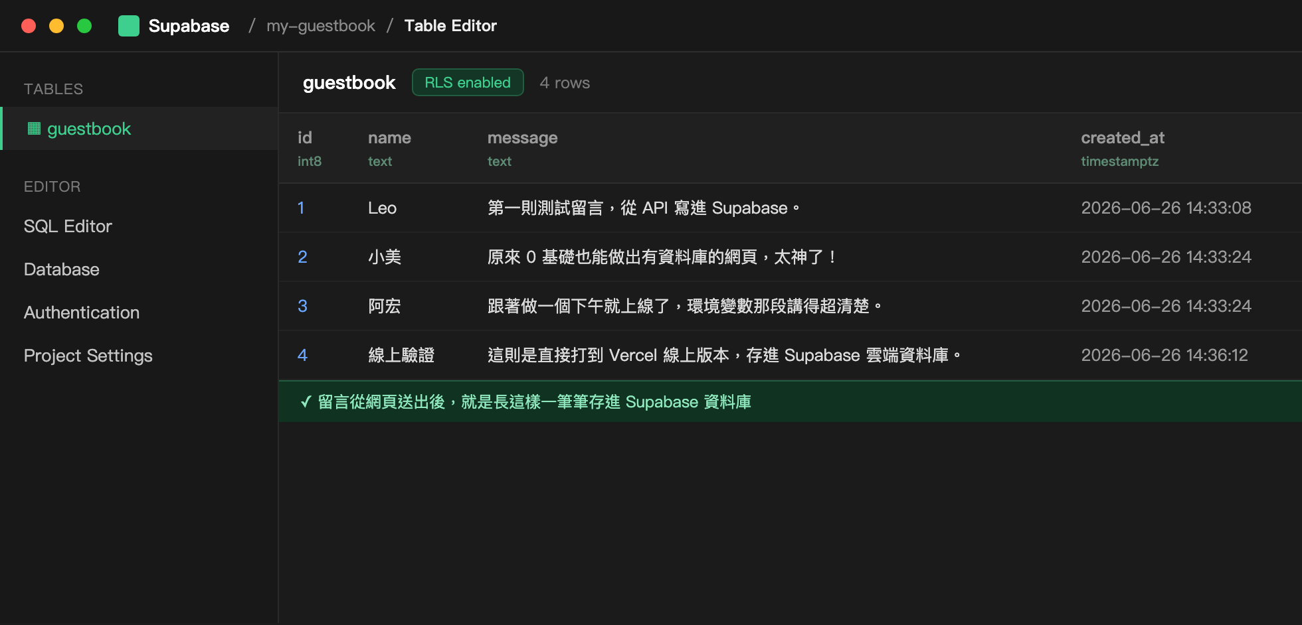The image size is (1302, 625).
Task: Click timestamp 2026-06-26 14:36:12
Action: click(1164, 355)
